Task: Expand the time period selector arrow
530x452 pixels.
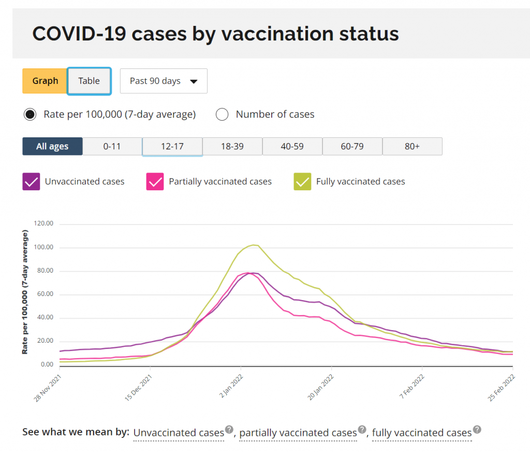Action: point(194,81)
